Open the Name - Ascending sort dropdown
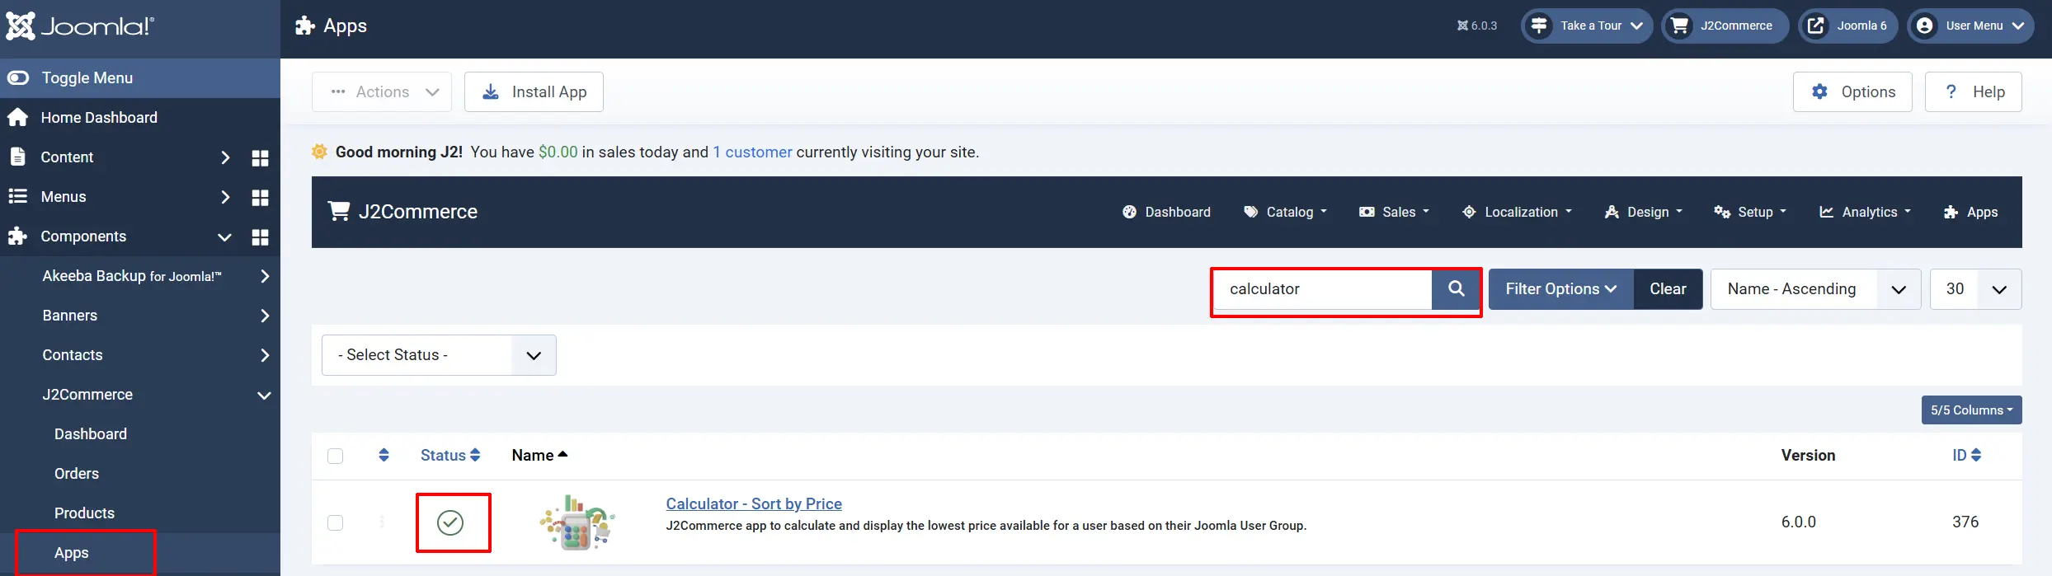 pyautogui.click(x=1815, y=289)
